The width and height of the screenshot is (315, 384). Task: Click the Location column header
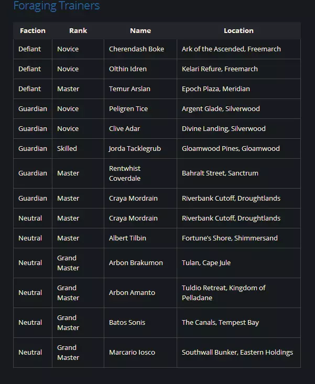[238, 30]
